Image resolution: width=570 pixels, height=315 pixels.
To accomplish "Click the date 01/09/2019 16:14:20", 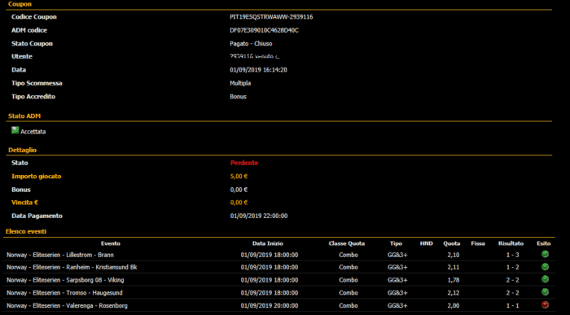I will pos(258,70).
